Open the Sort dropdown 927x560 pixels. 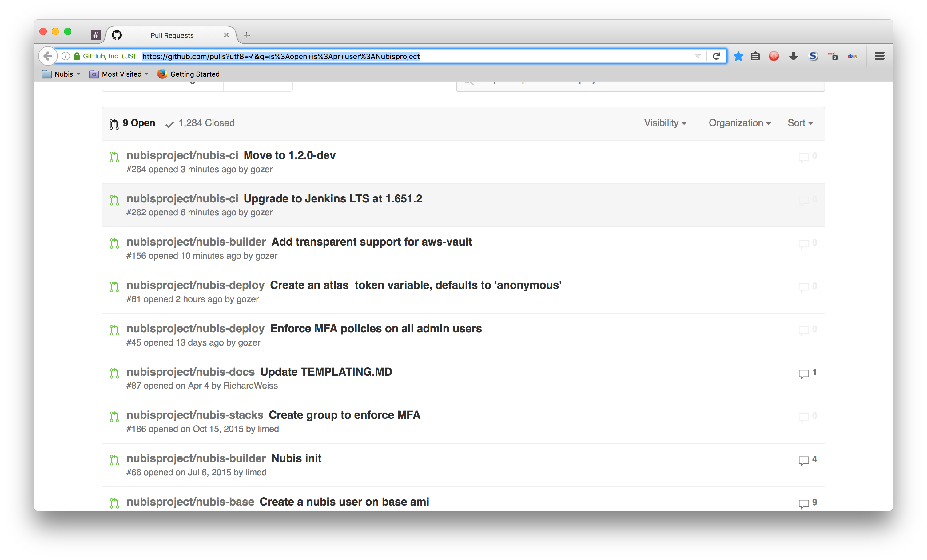click(x=800, y=123)
